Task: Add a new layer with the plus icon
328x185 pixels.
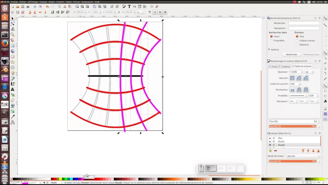Action: point(271,151)
